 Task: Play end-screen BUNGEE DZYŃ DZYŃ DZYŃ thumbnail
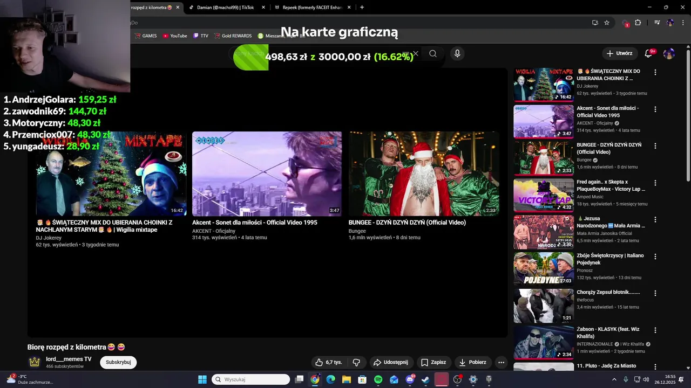[x=423, y=174]
